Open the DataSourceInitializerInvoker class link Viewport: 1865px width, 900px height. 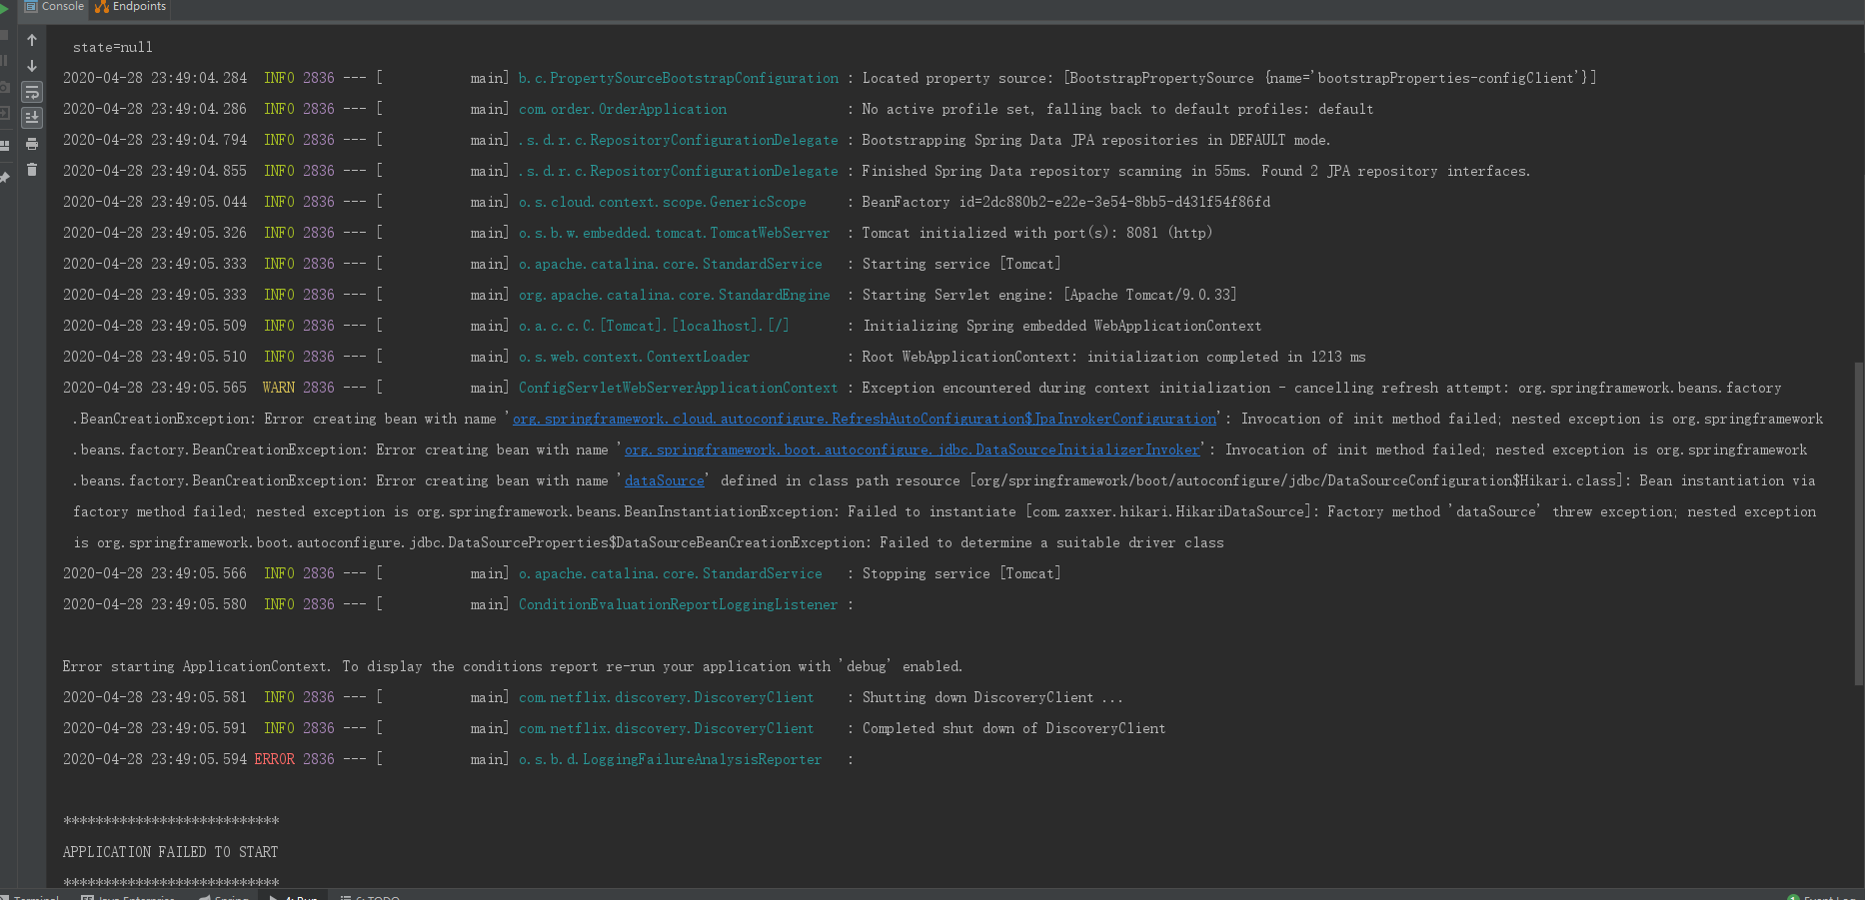[913, 450]
